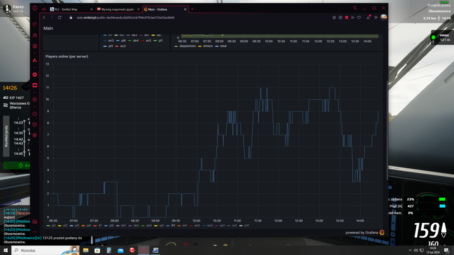Viewport: 454px width, 255px height.
Task: Open the downloads icon in the toolbar
Action: (x=368, y=18)
